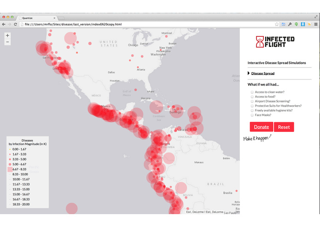Tick Freely available hygiene kits checkbox
The width and height of the screenshot is (320, 227).
pyautogui.click(x=252, y=111)
